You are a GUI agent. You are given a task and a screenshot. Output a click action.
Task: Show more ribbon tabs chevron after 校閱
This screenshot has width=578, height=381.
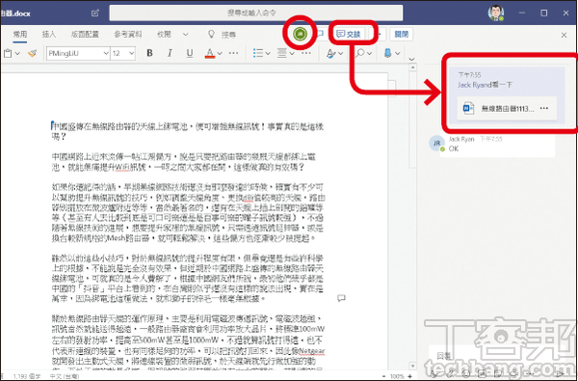[x=185, y=35]
